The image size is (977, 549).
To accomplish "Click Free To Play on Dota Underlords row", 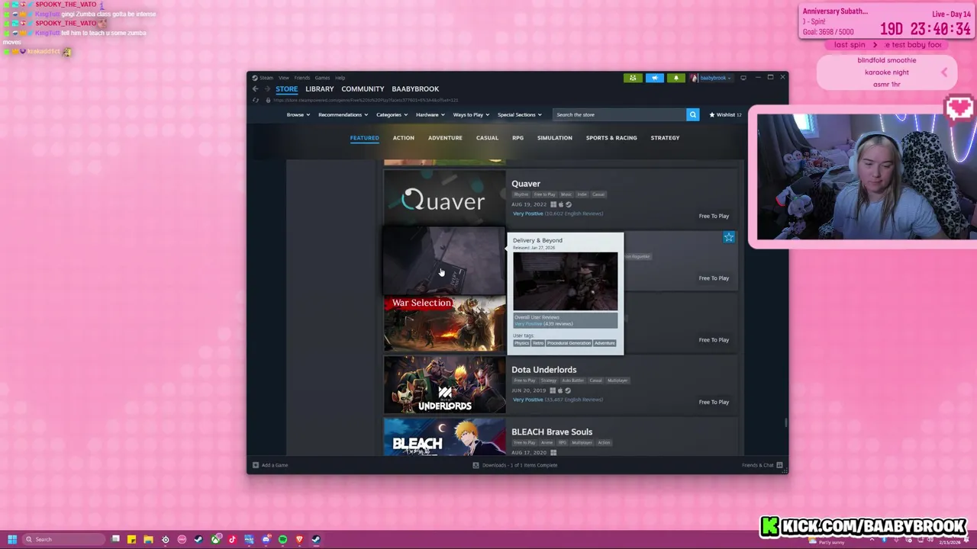I will pos(714,402).
